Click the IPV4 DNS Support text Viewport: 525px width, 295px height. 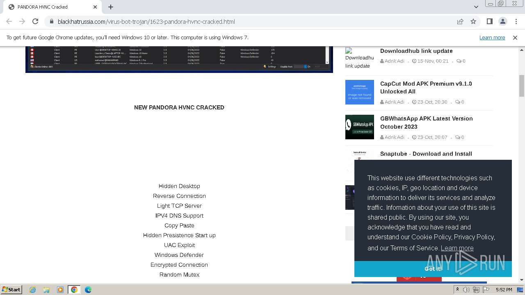(x=179, y=216)
